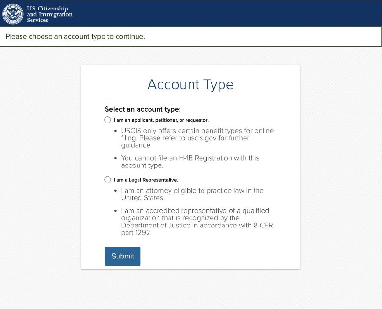Image resolution: width=382 pixels, height=309 pixels.
Task: Select the Legal Representative radio button
Action: click(107, 180)
